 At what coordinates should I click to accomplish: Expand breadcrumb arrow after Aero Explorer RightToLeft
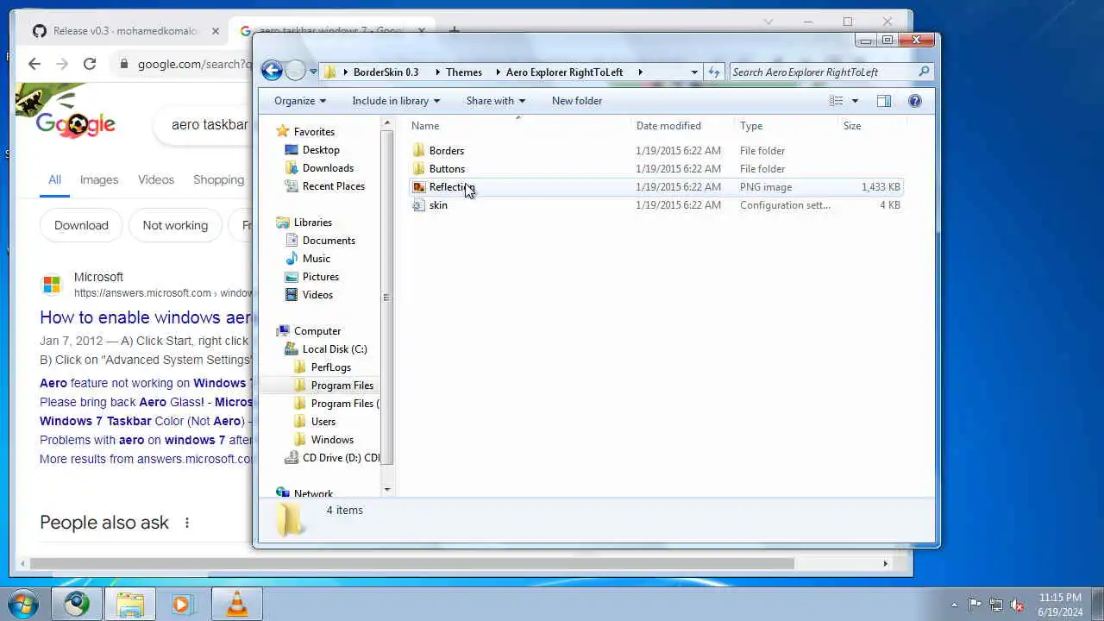640,72
